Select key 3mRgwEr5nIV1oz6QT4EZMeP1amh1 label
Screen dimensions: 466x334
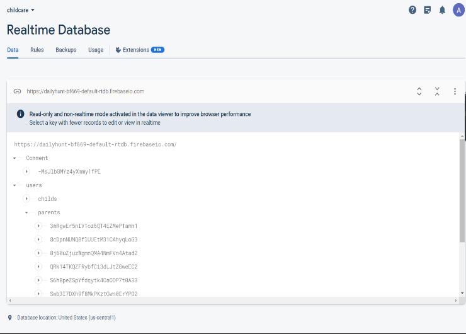pos(94,226)
